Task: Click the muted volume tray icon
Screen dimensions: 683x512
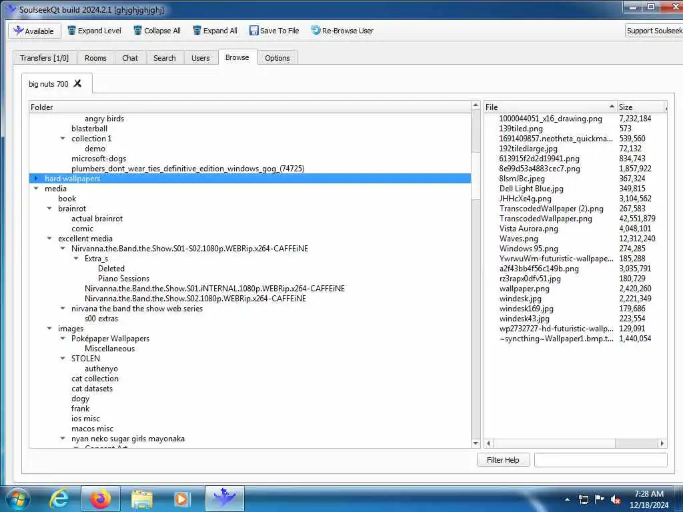Action: [616, 500]
